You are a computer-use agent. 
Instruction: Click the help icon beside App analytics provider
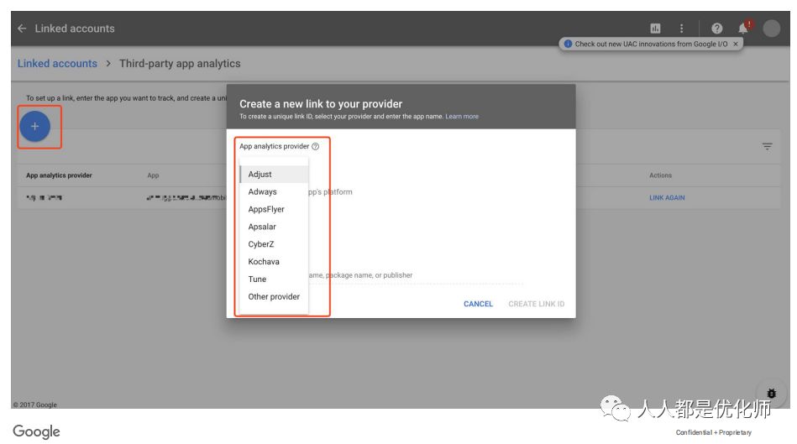(315, 146)
